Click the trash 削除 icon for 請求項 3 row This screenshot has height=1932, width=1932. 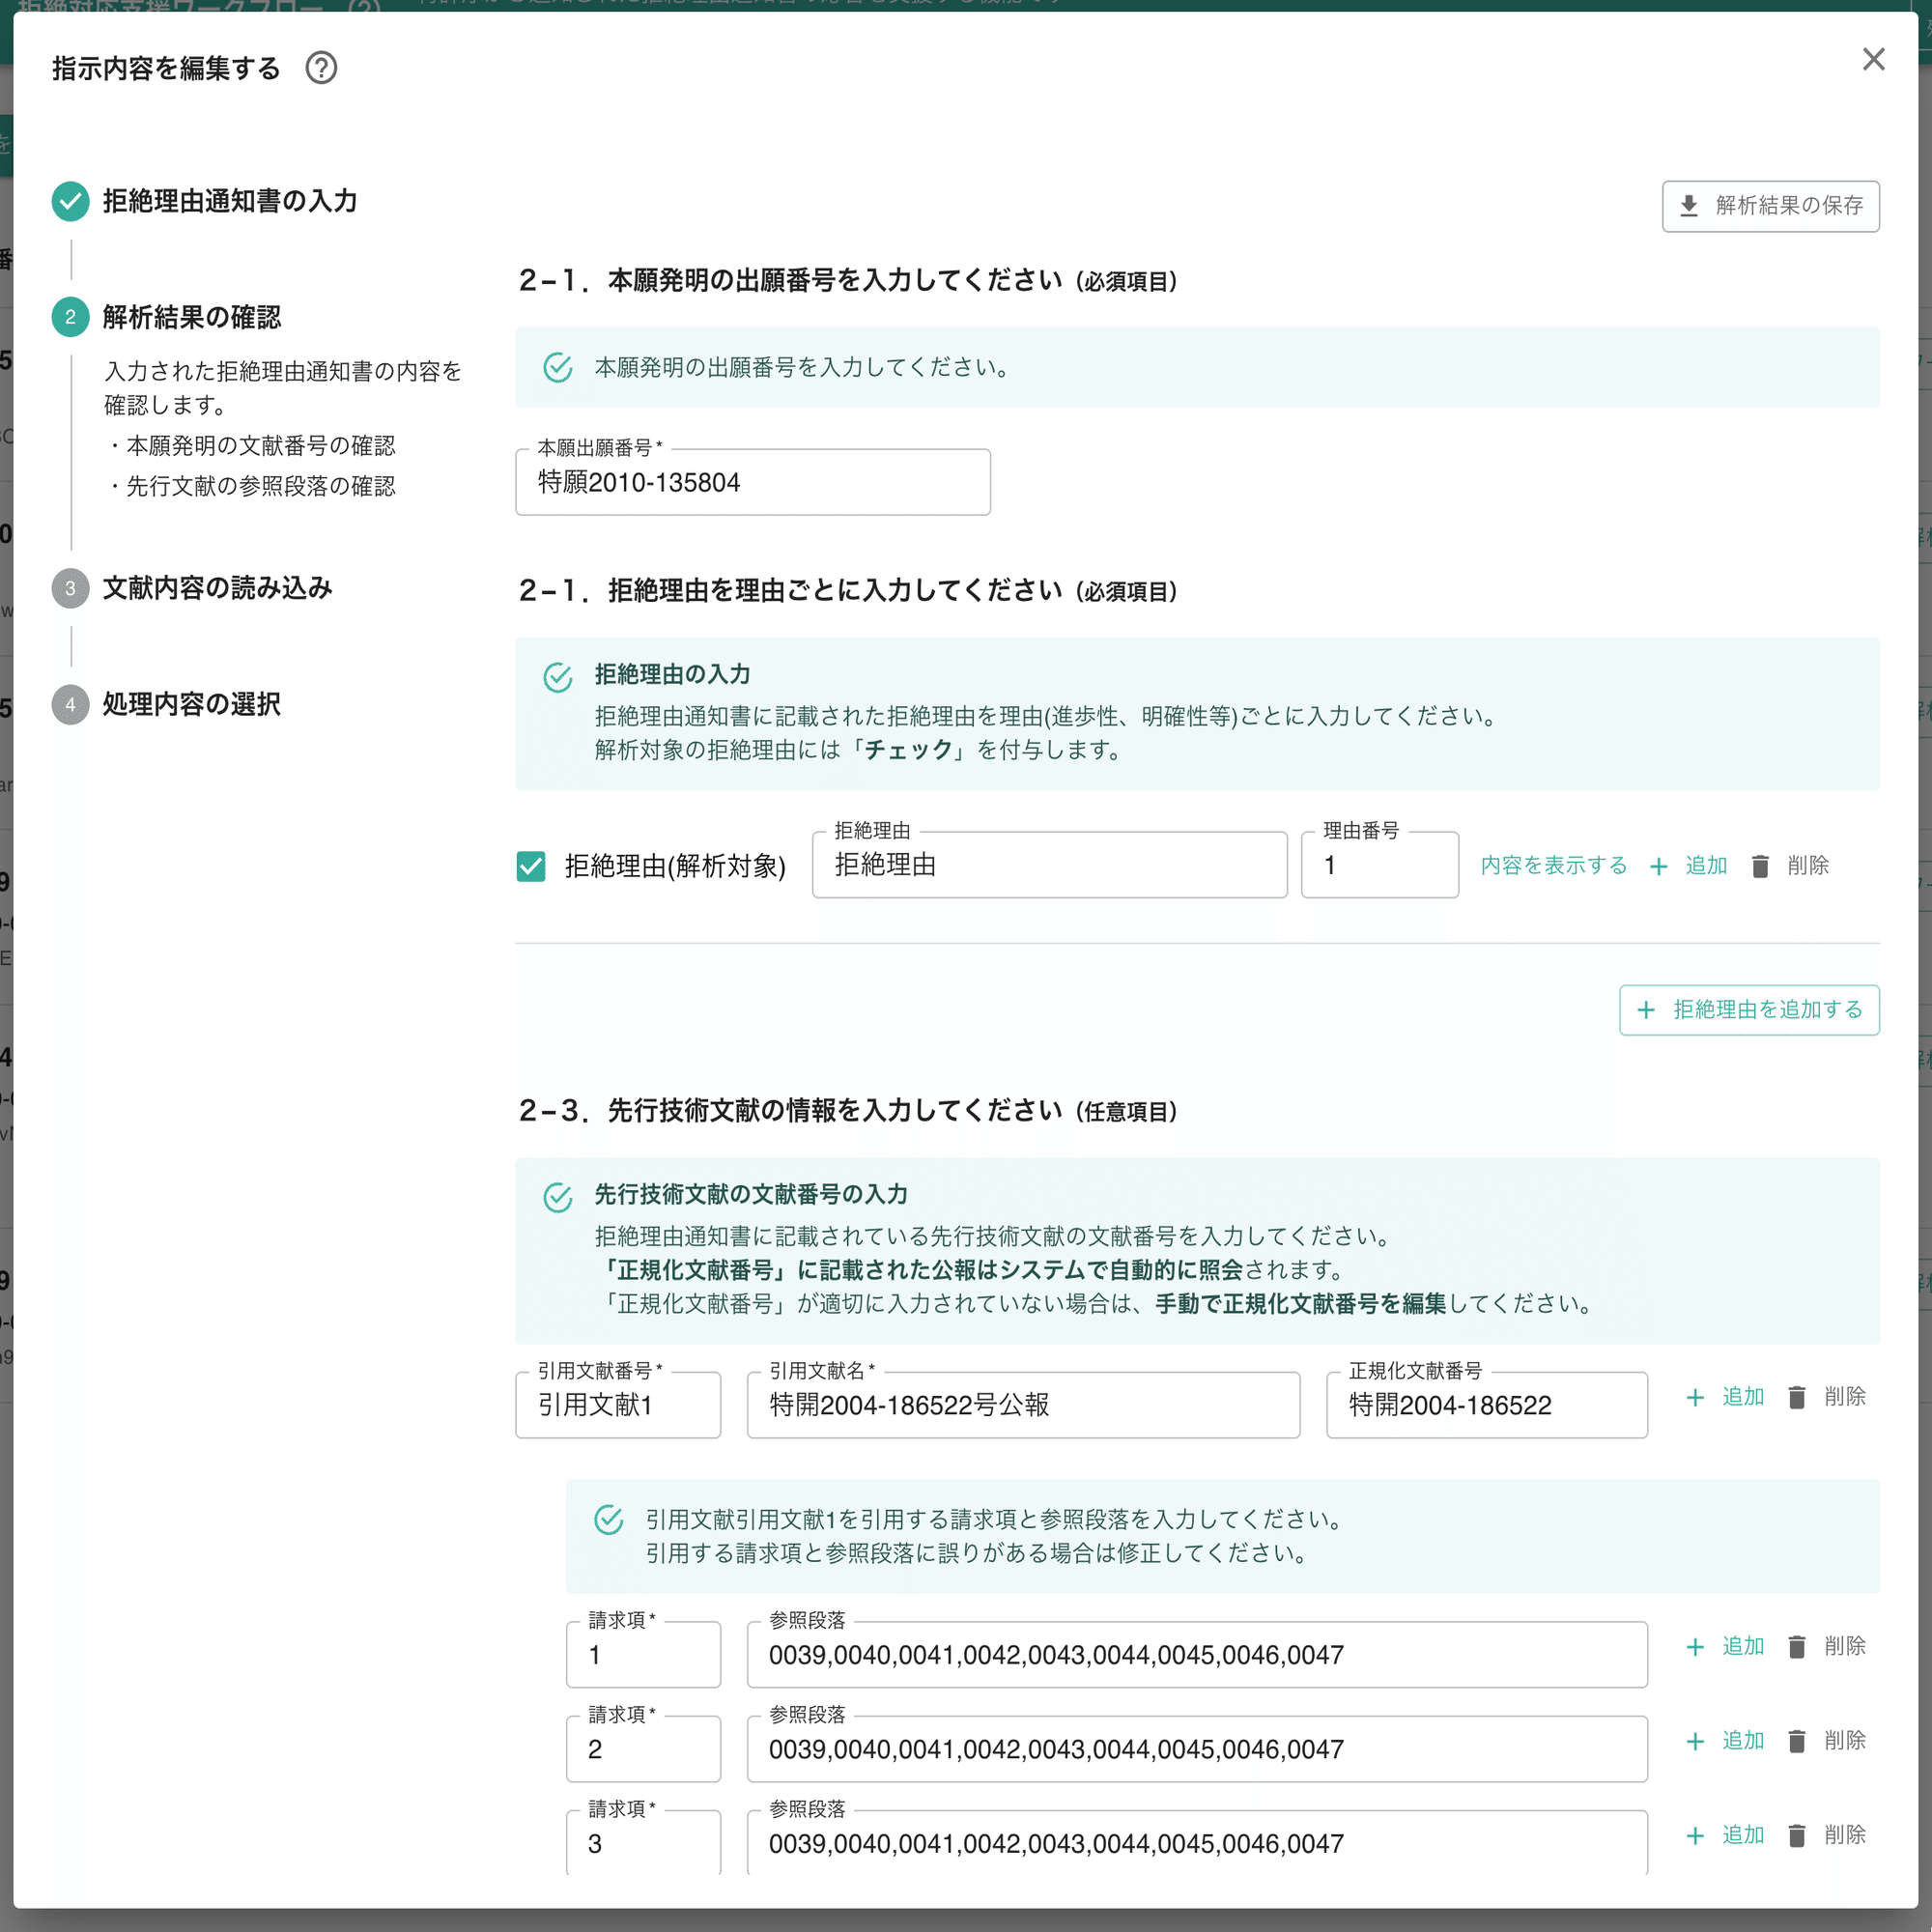(x=1797, y=1835)
